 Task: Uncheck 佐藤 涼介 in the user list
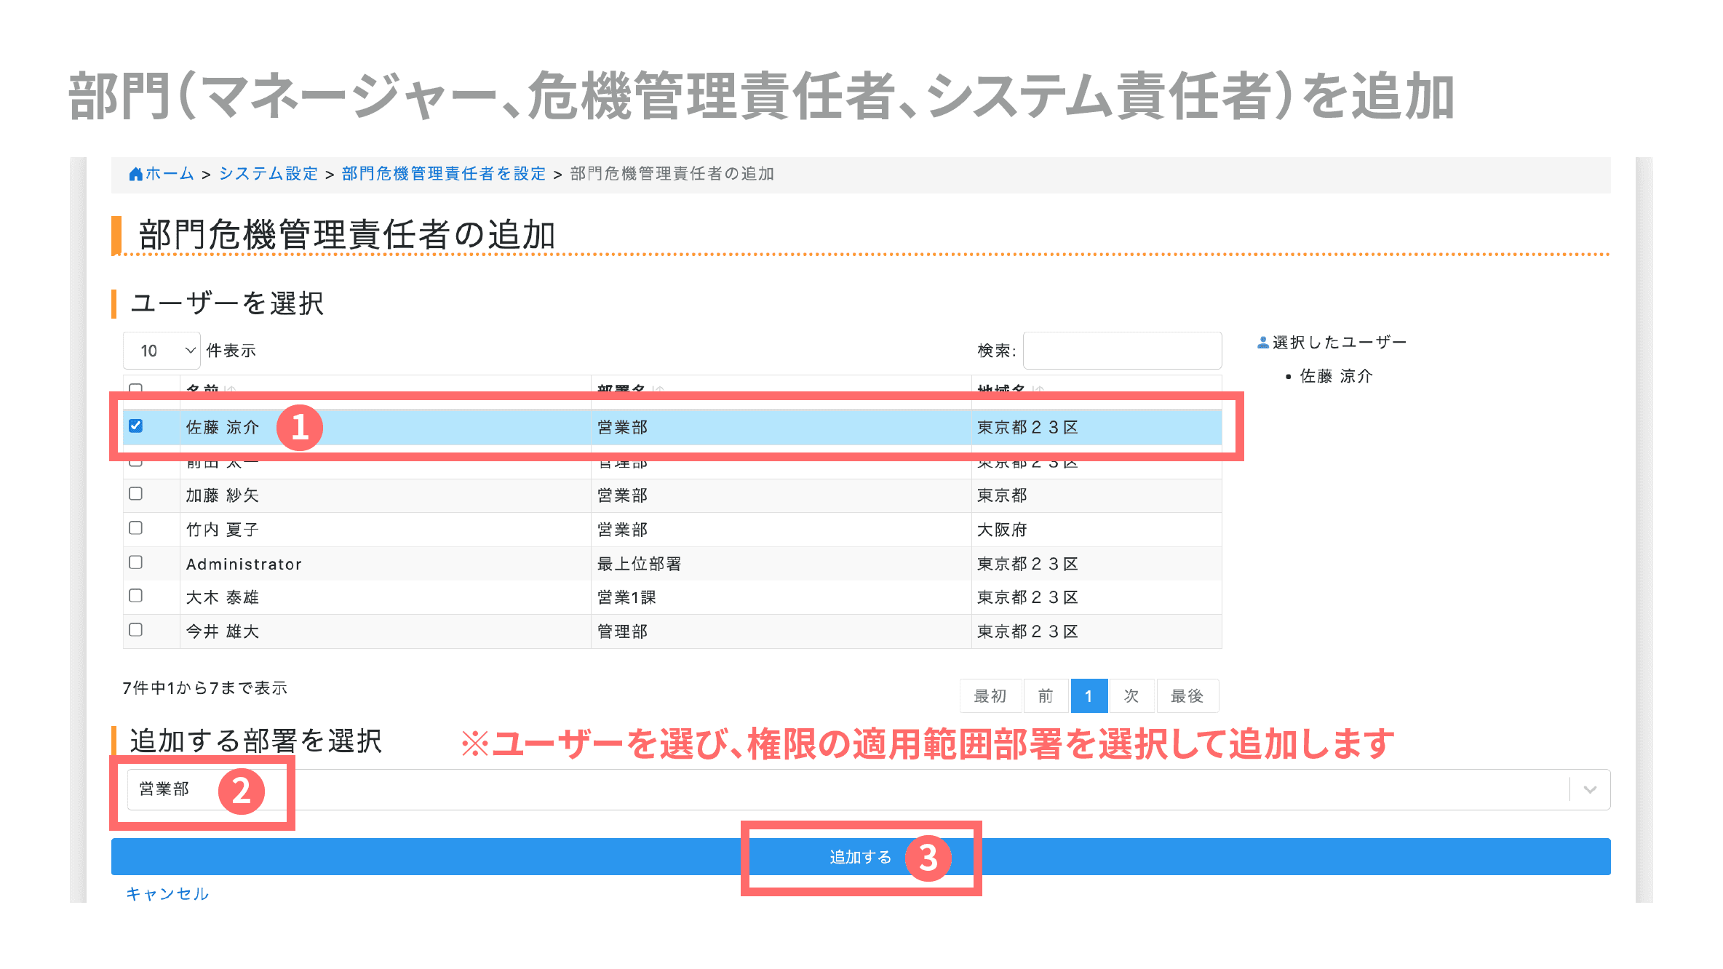click(x=135, y=427)
